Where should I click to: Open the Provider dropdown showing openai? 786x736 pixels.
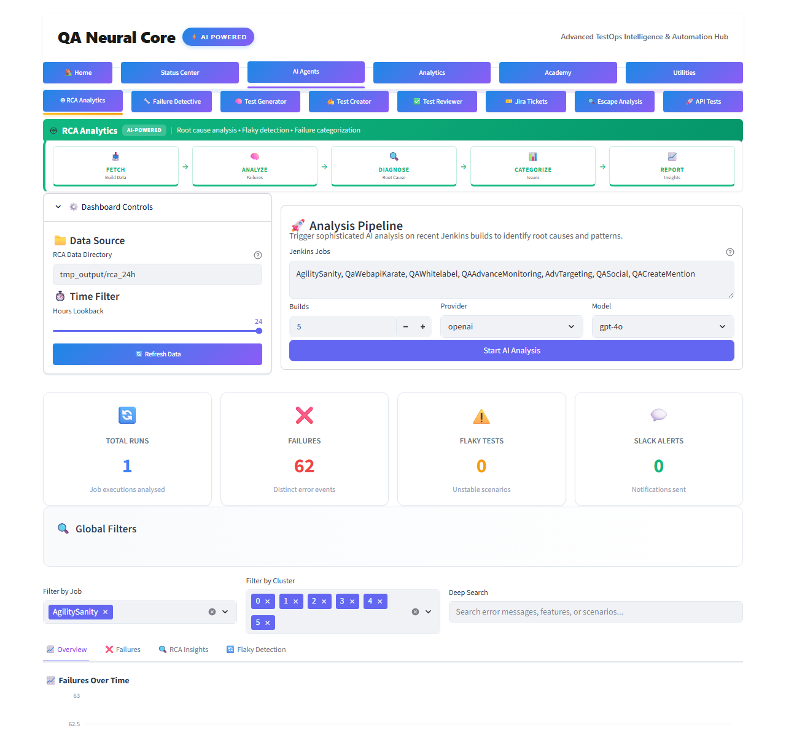[511, 327]
